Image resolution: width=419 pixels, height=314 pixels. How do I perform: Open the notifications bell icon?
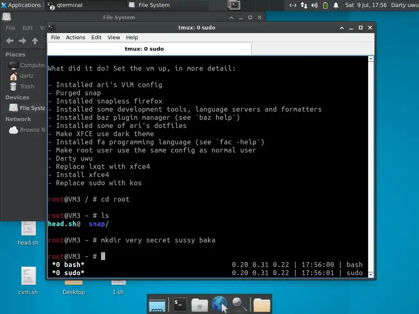(x=336, y=5)
